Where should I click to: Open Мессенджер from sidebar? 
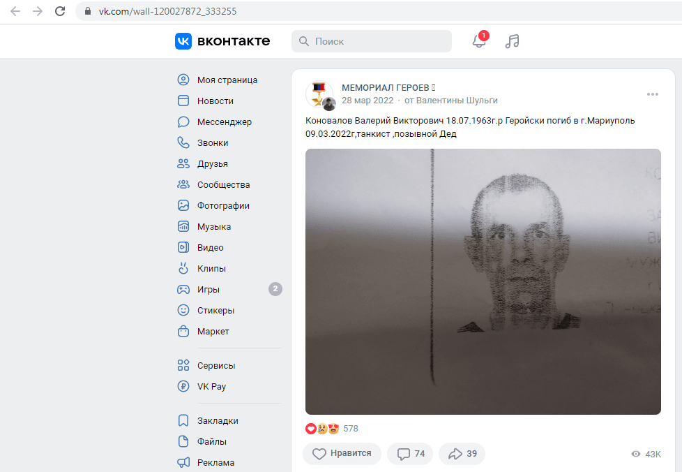click(x=225, y=122)
